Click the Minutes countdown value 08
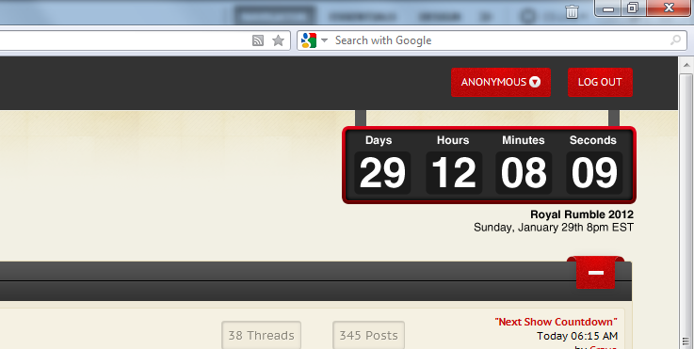694x349 pixels. pyautogui.click(x=524, y=172)
